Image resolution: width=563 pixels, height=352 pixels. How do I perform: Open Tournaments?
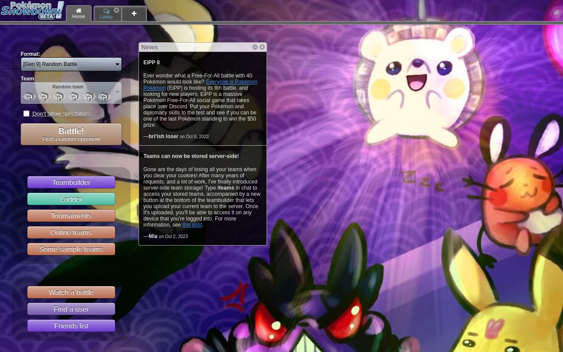(x=71, y=216)
